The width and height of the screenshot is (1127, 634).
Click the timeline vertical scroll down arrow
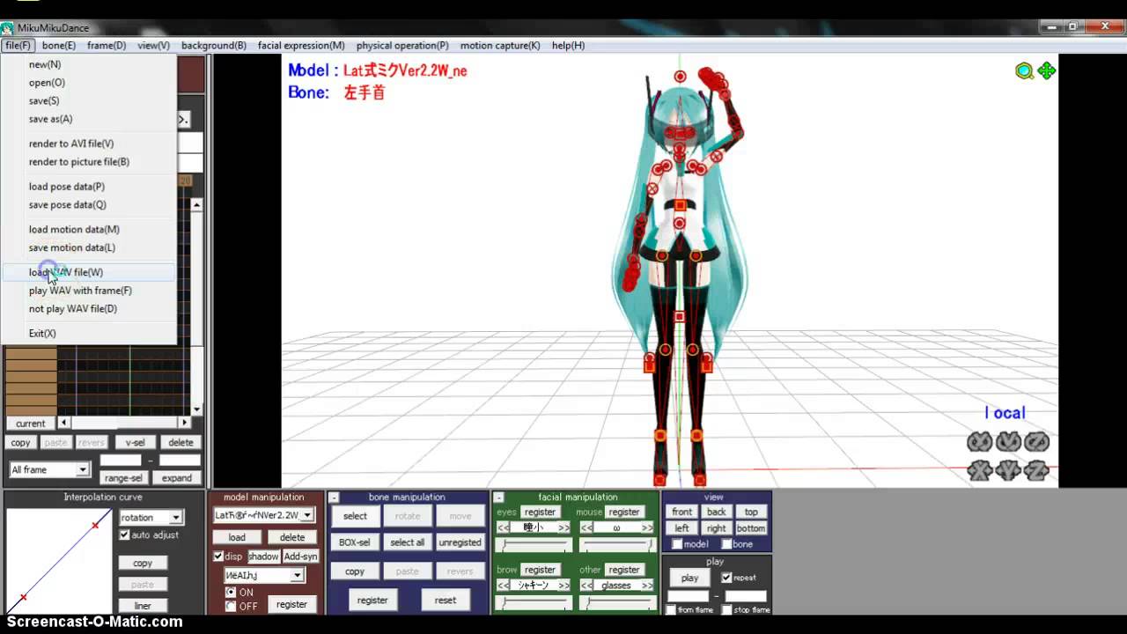pos(196,409)
